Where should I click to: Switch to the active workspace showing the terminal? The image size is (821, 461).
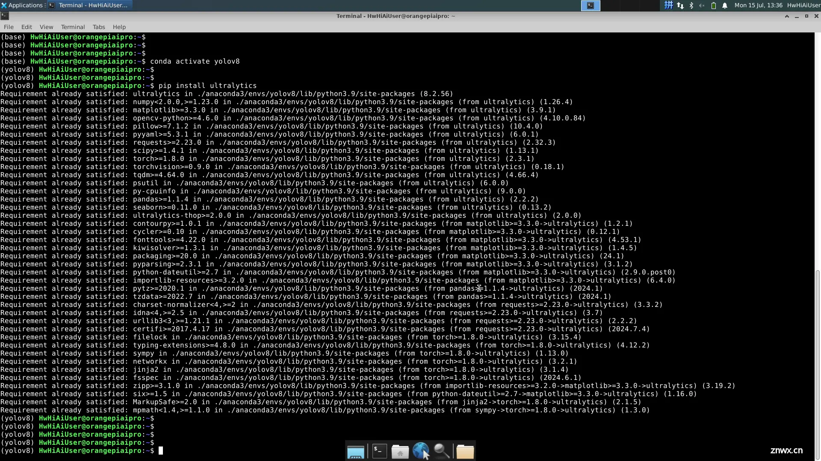click(x=591, y=5)
